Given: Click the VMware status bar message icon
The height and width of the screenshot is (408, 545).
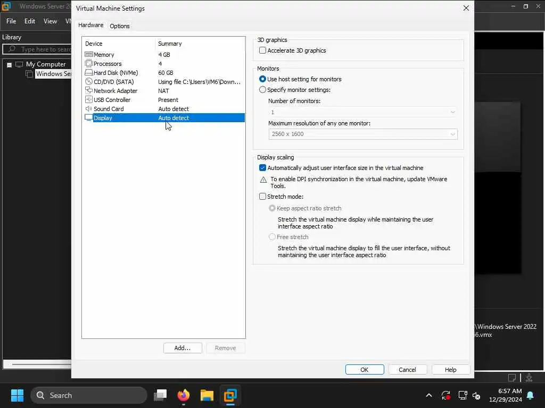Looking at the screenshot, I should 512,378.
